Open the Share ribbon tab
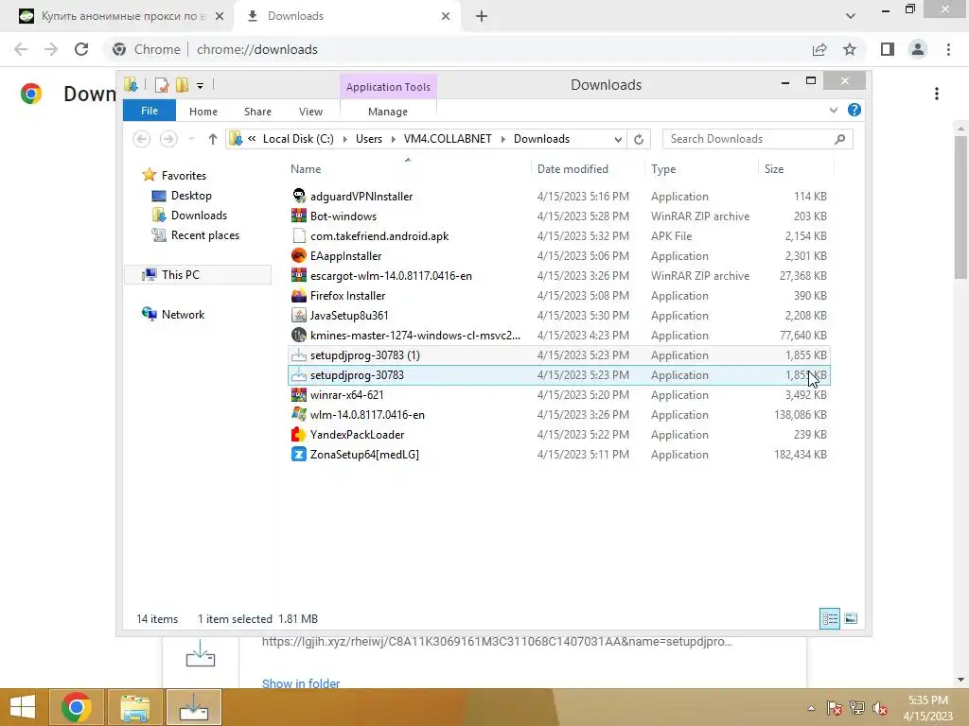 (x=257, y=112)
